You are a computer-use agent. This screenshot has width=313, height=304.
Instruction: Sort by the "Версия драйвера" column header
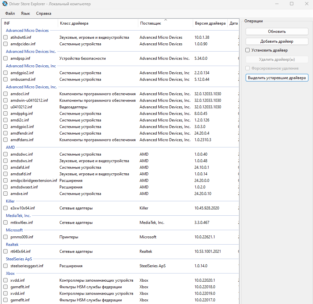pos(210,23)
